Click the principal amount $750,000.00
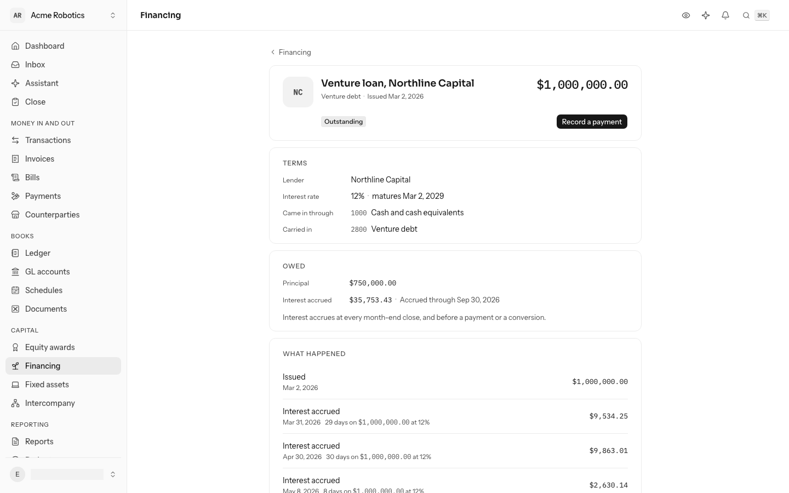Image resolution: width=789 pixels, height=493 pixels. click(x=373, y=283)
